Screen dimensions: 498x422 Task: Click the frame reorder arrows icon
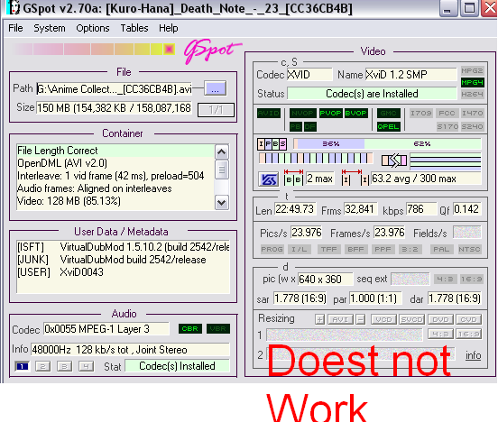[x=394, y=160]
